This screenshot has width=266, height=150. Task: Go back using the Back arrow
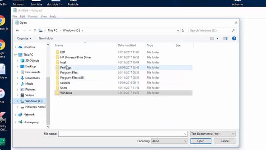(17, 30)
